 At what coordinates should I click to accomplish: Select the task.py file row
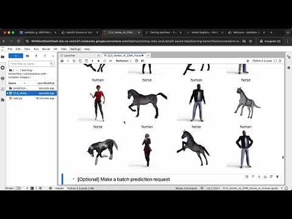(32, 99)
